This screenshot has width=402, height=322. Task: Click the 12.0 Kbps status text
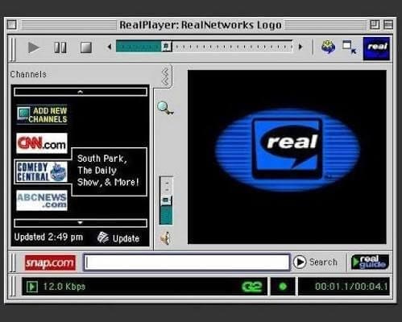[64, 287]
